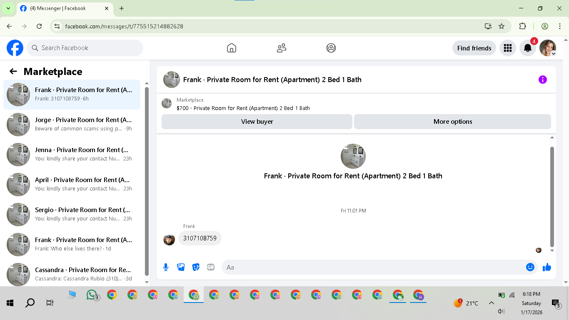The image size is (569, 320).
Task: Send a voice clip microphone icon
Action: pyautogui.click(x=166, y=267)
